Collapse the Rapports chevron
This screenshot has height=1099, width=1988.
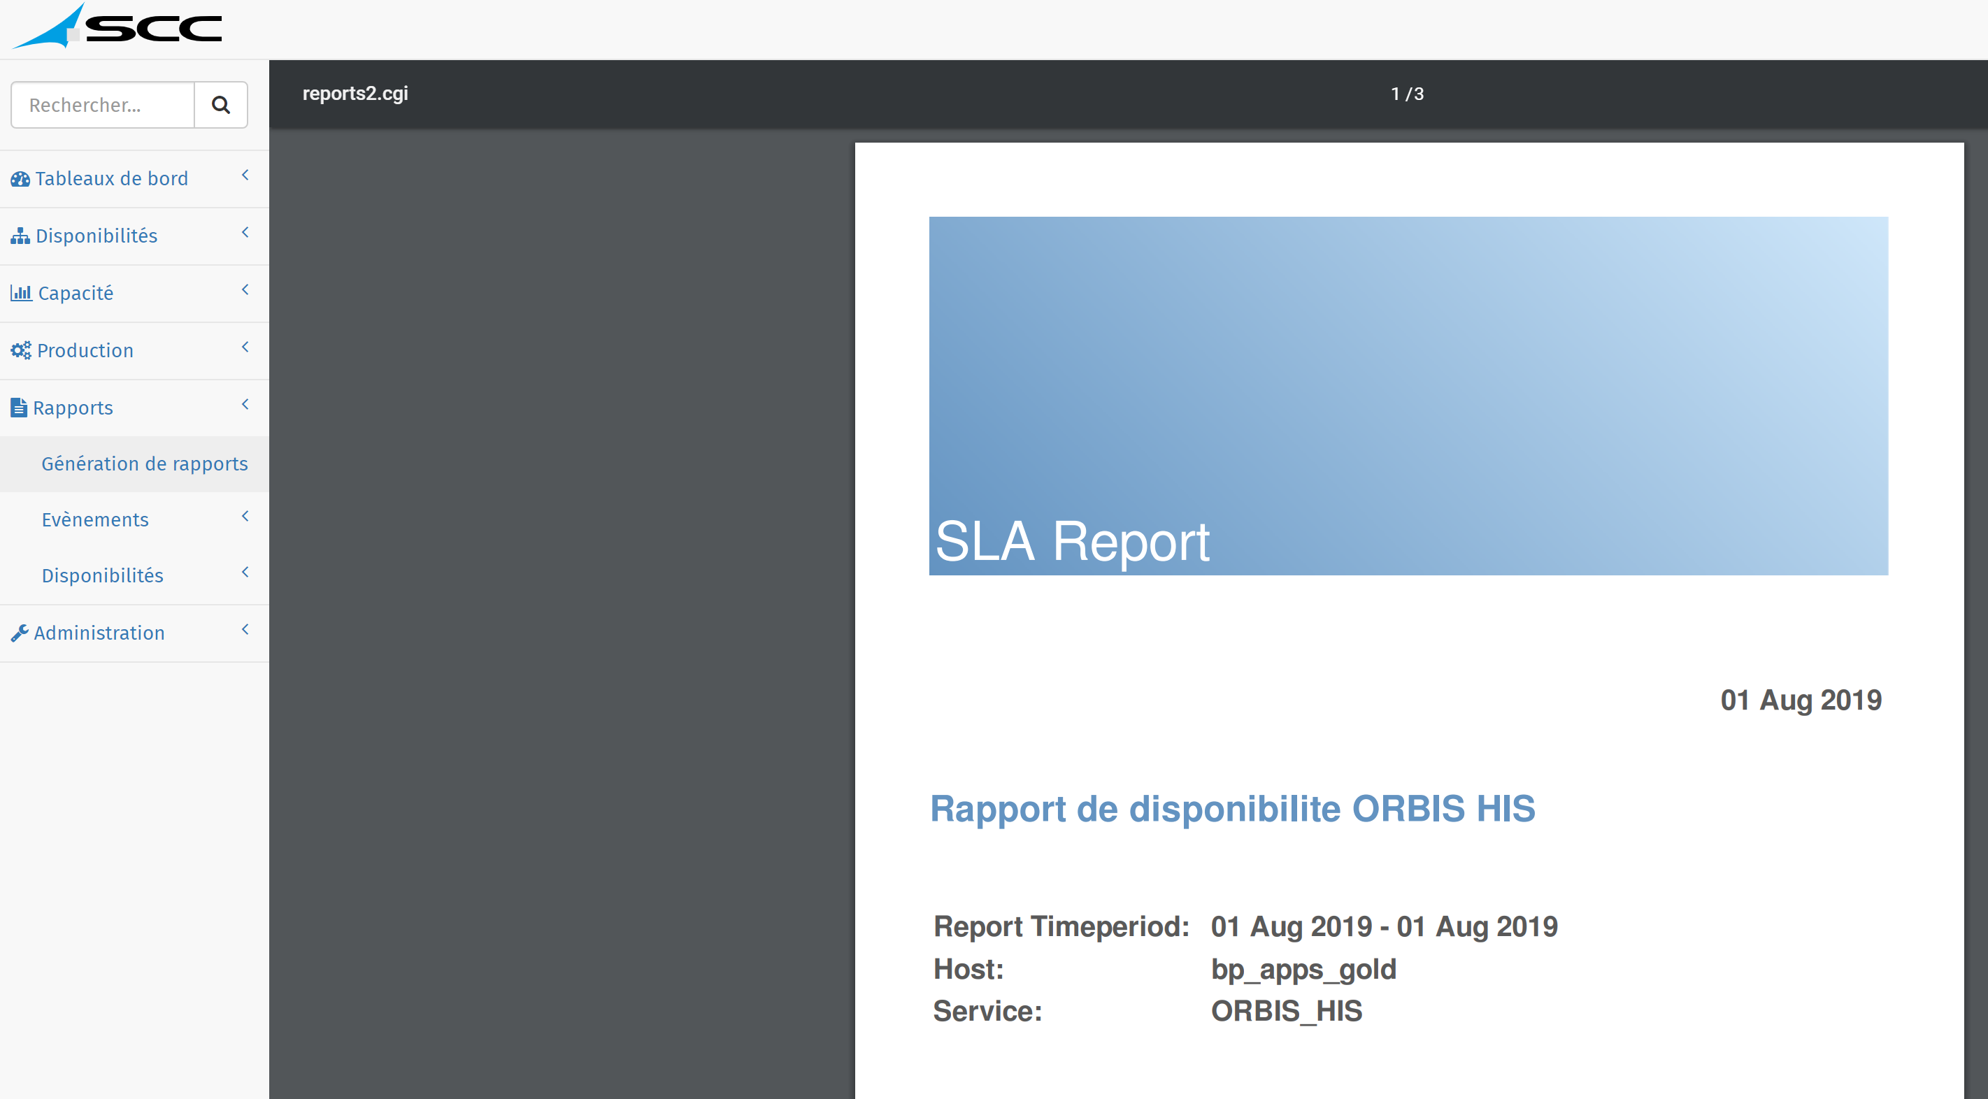coord(245,403)
